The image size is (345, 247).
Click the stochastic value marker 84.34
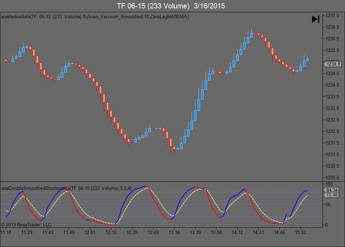pos(332,190)
